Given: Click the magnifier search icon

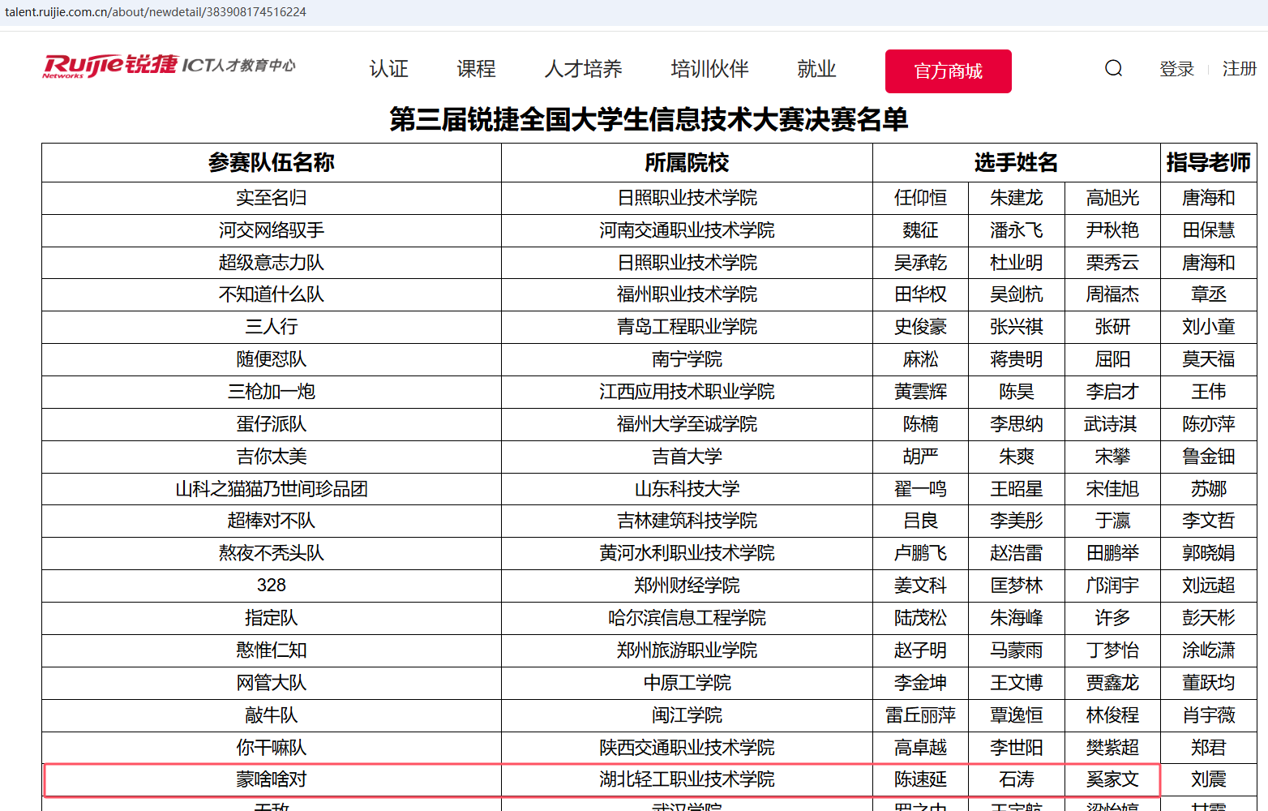Looking at the screenshot, I should [1114, 69].
